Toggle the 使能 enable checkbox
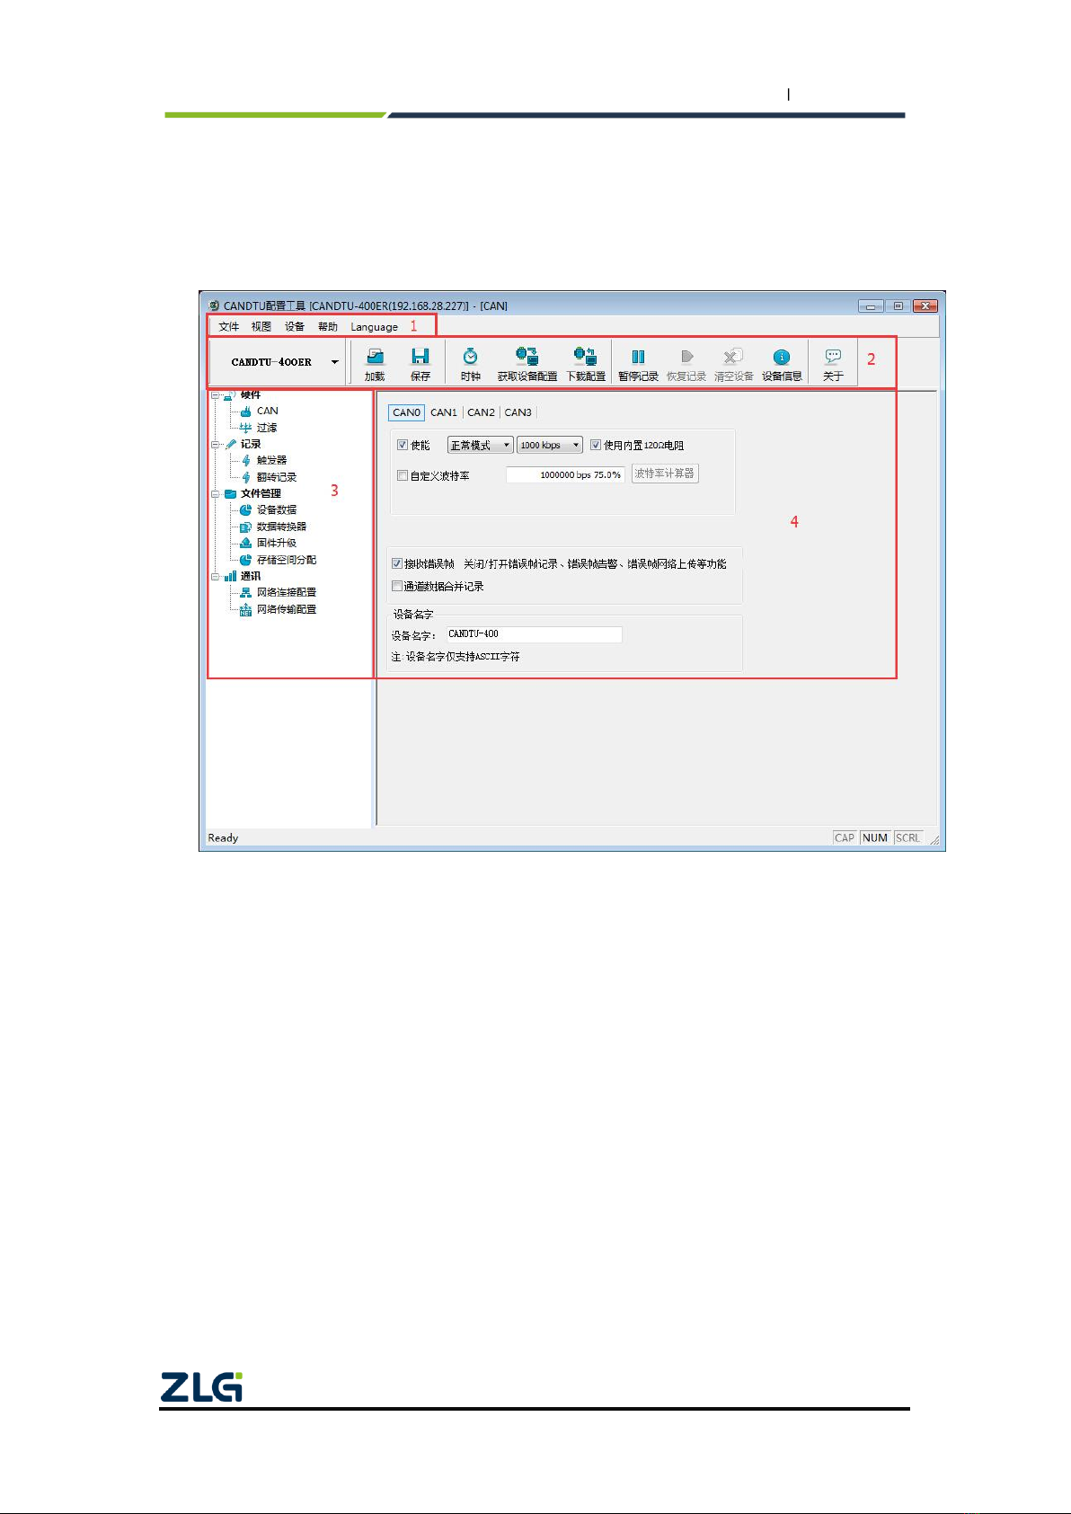1071x1514 pixels. pos(403,445)
